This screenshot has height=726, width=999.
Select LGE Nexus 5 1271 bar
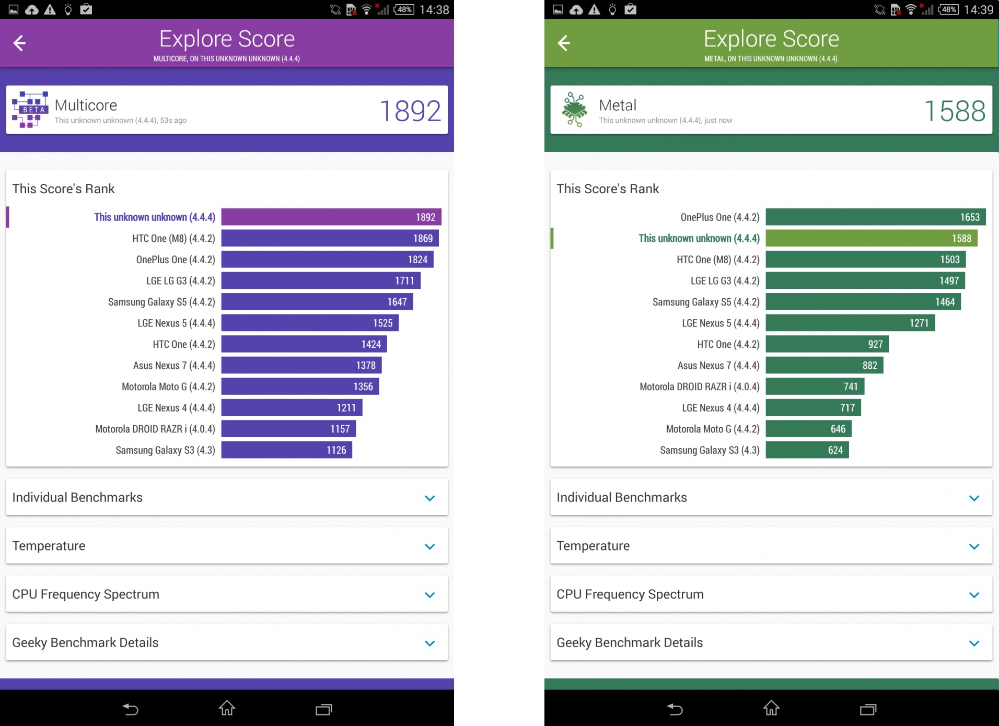coord(851,323)
